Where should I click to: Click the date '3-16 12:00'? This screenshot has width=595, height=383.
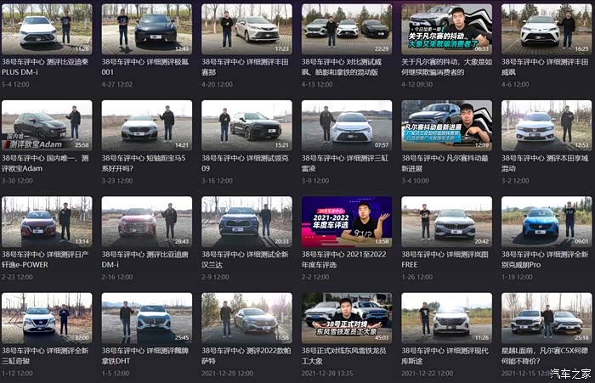coord(217,181)
